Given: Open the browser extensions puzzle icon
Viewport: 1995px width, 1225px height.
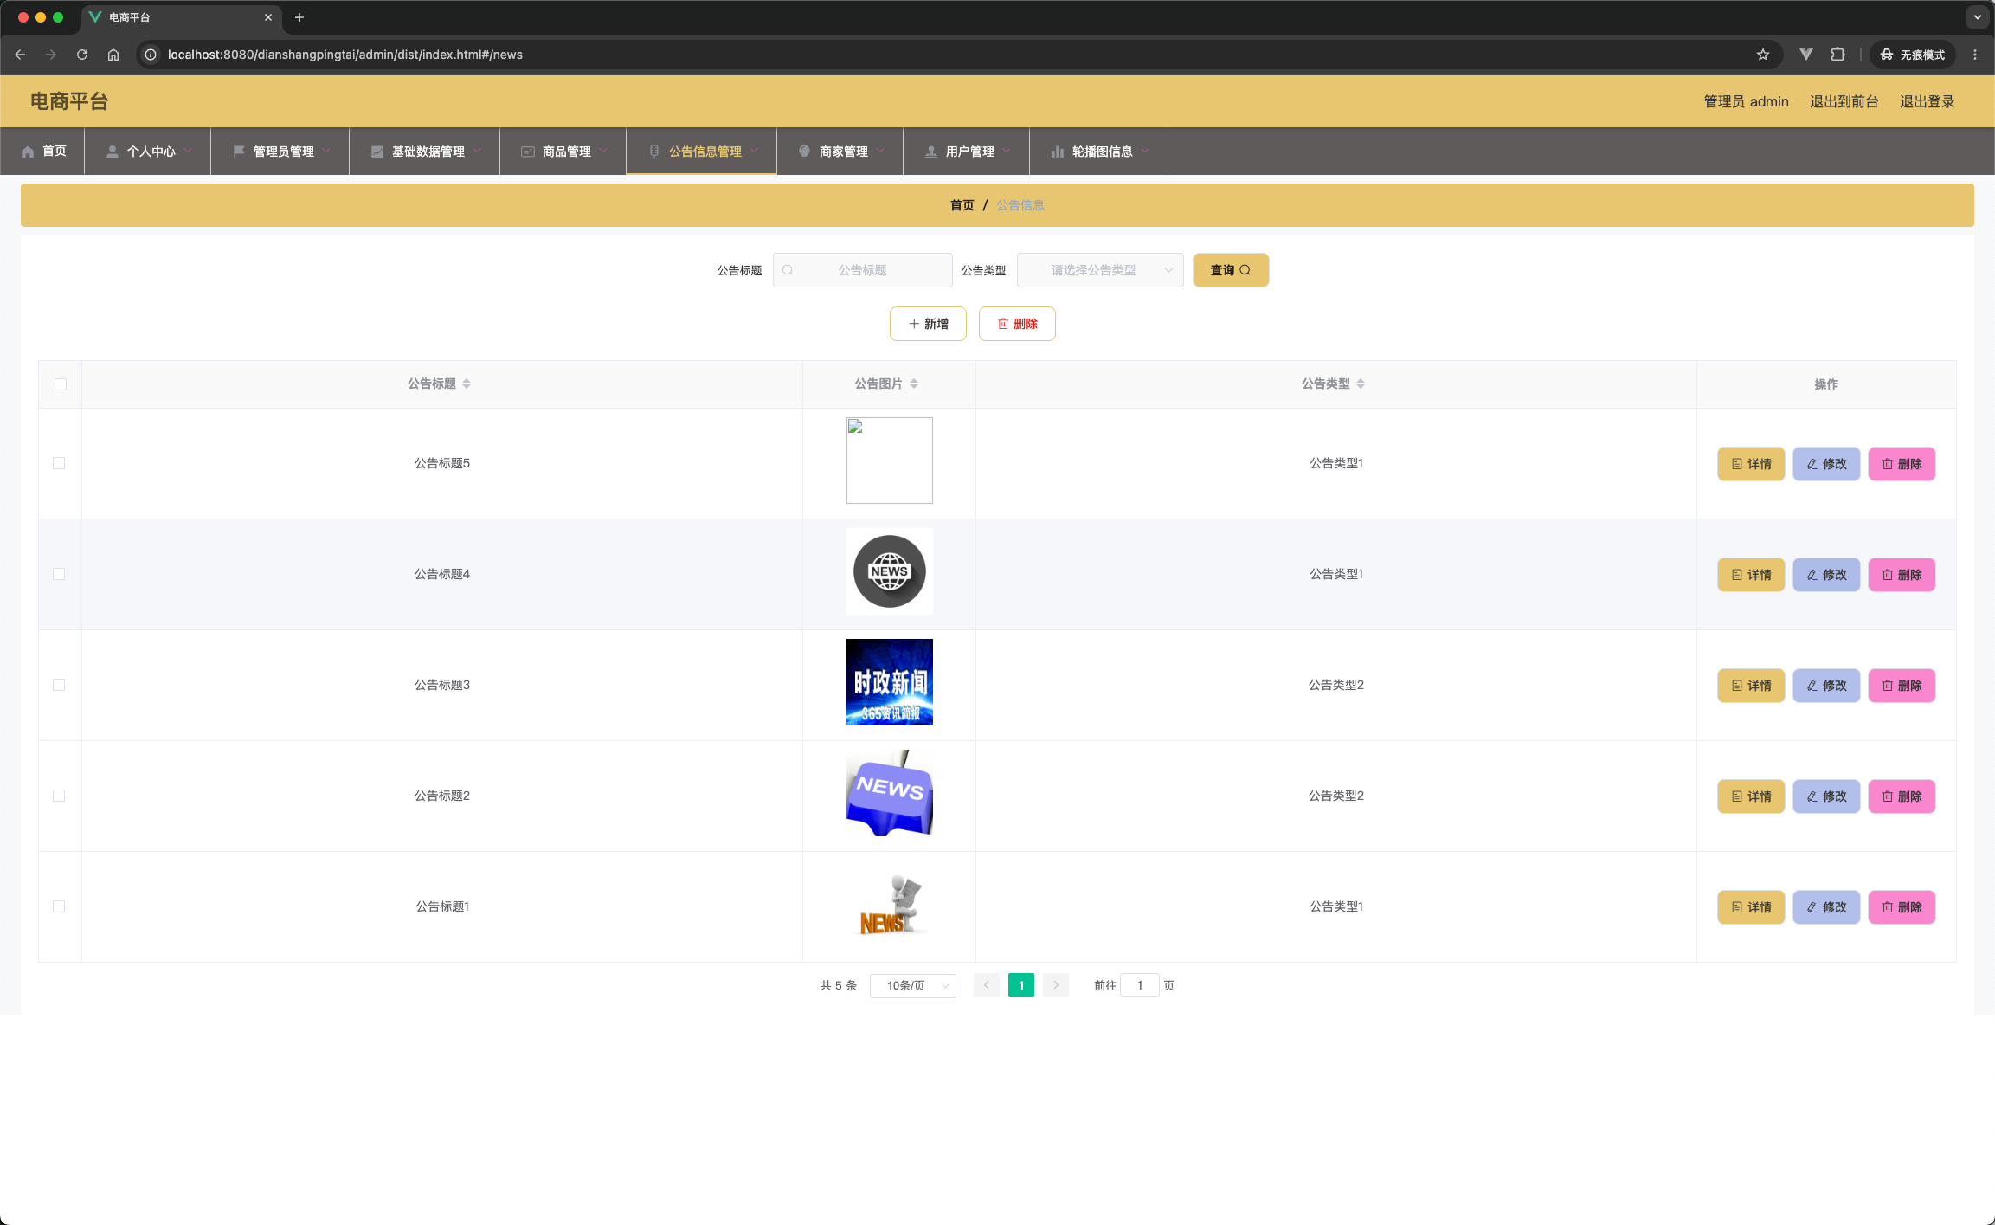Looking at the screenshot, I should point(1837,55).
